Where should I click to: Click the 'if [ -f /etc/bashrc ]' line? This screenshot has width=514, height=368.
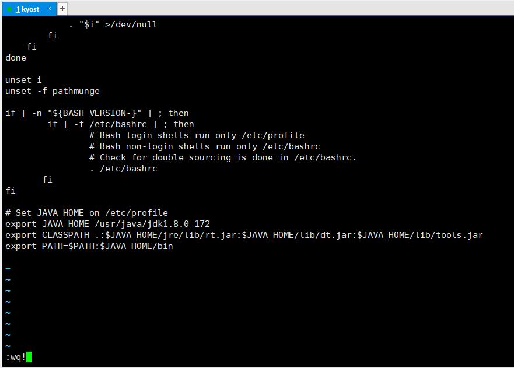(121, 125)
